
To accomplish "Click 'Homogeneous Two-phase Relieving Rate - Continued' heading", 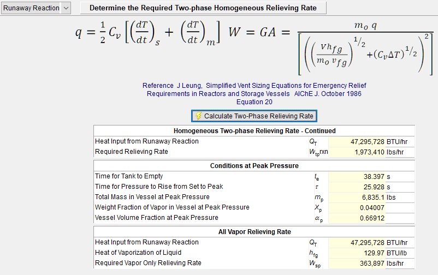I will 254,131.
